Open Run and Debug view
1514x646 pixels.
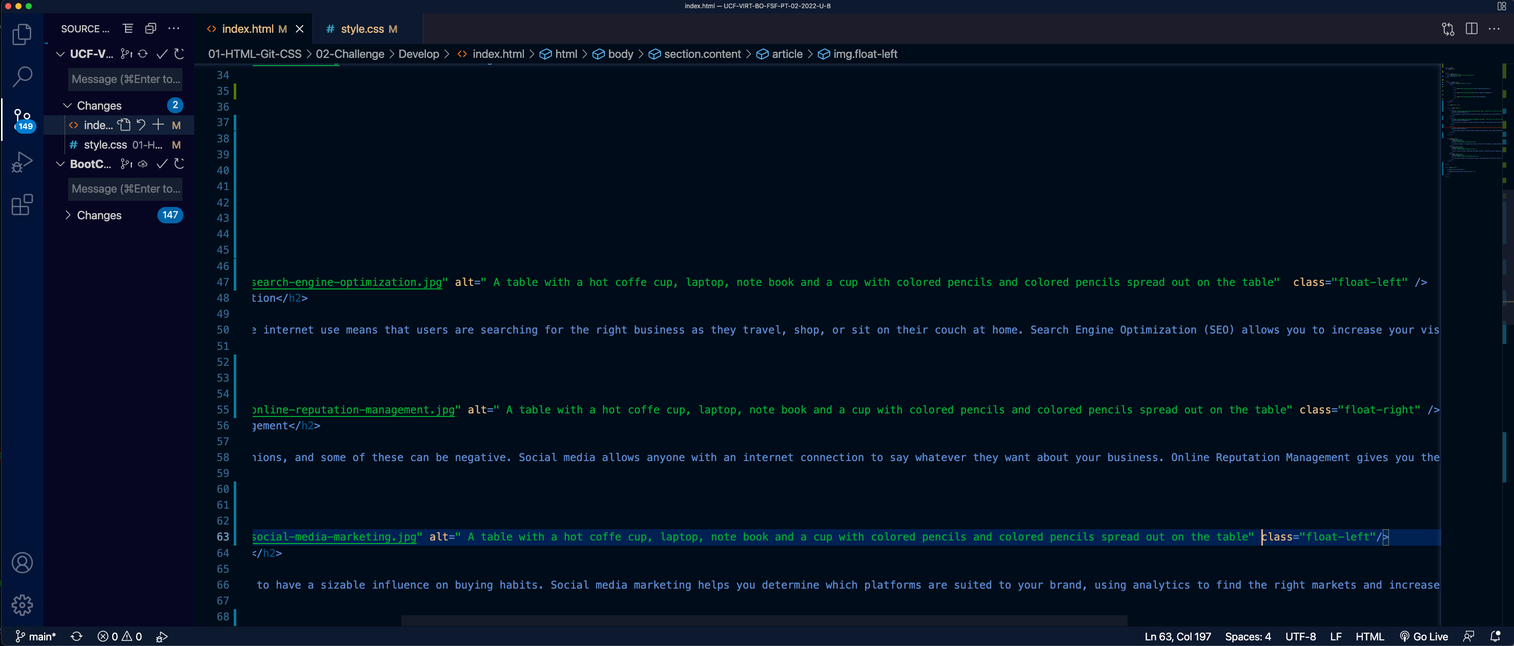coord(22,162)
